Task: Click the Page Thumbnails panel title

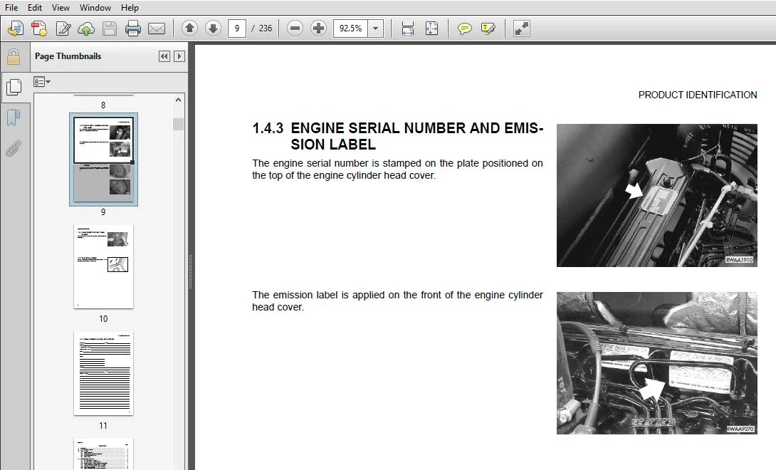Action: coord(68,56)
